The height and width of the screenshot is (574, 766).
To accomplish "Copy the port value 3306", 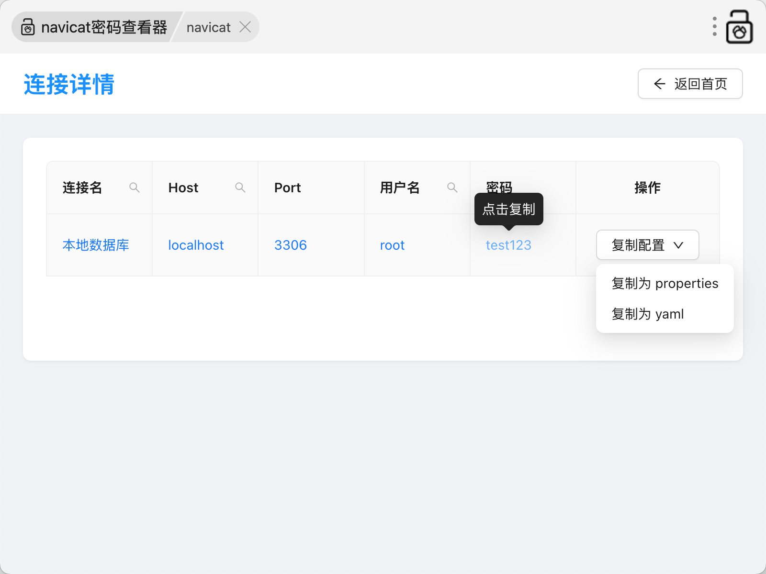I will click(291, 245).
